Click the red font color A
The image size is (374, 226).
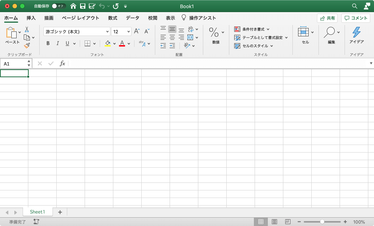click(x=122, y=43)
